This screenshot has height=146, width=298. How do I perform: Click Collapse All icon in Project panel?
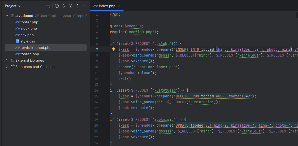coord(71,6)
